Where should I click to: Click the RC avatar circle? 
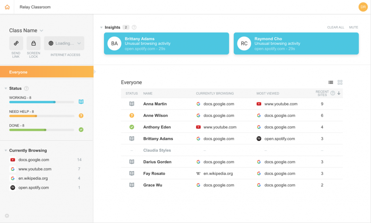pos(244,44)
